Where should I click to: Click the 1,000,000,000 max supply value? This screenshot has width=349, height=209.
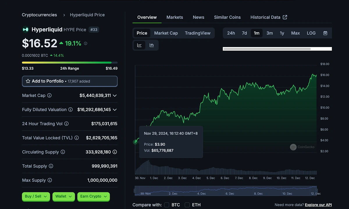102,180
